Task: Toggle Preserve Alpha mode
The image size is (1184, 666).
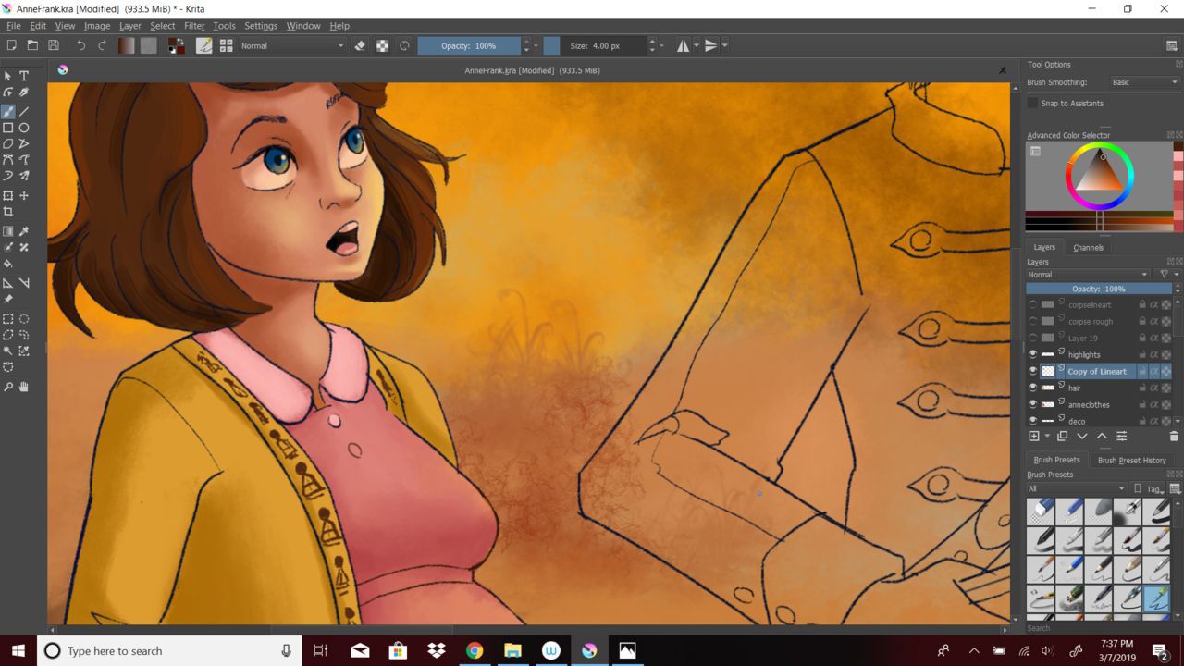Action: point(382,45)
